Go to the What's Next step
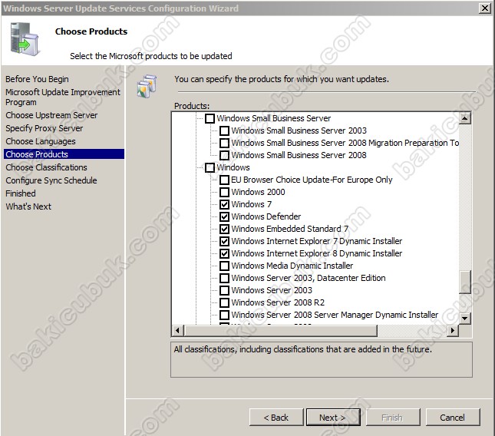 coord(28,206)
